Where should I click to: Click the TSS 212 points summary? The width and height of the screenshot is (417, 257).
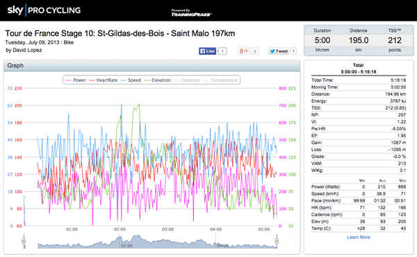click(x=395, y=40)
